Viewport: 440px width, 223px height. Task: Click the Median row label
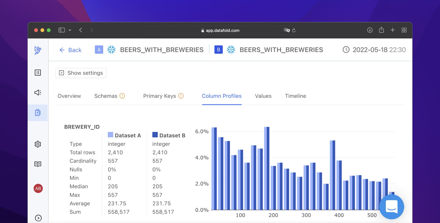click(x=79, y=186)
